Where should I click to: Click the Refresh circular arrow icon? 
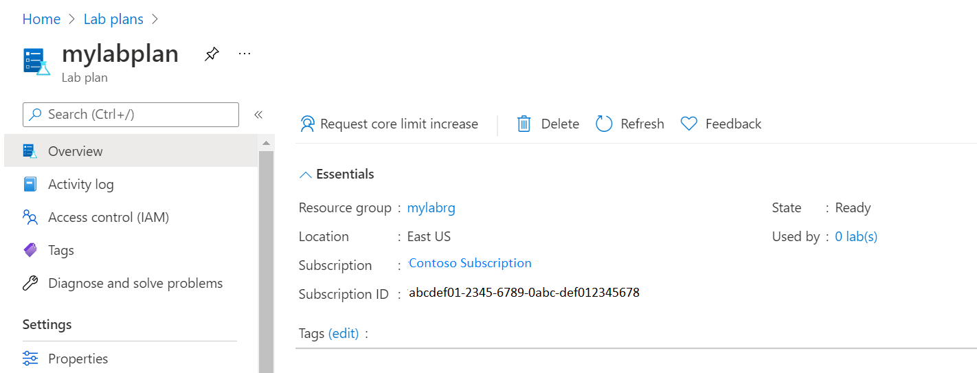click(604, 124)
